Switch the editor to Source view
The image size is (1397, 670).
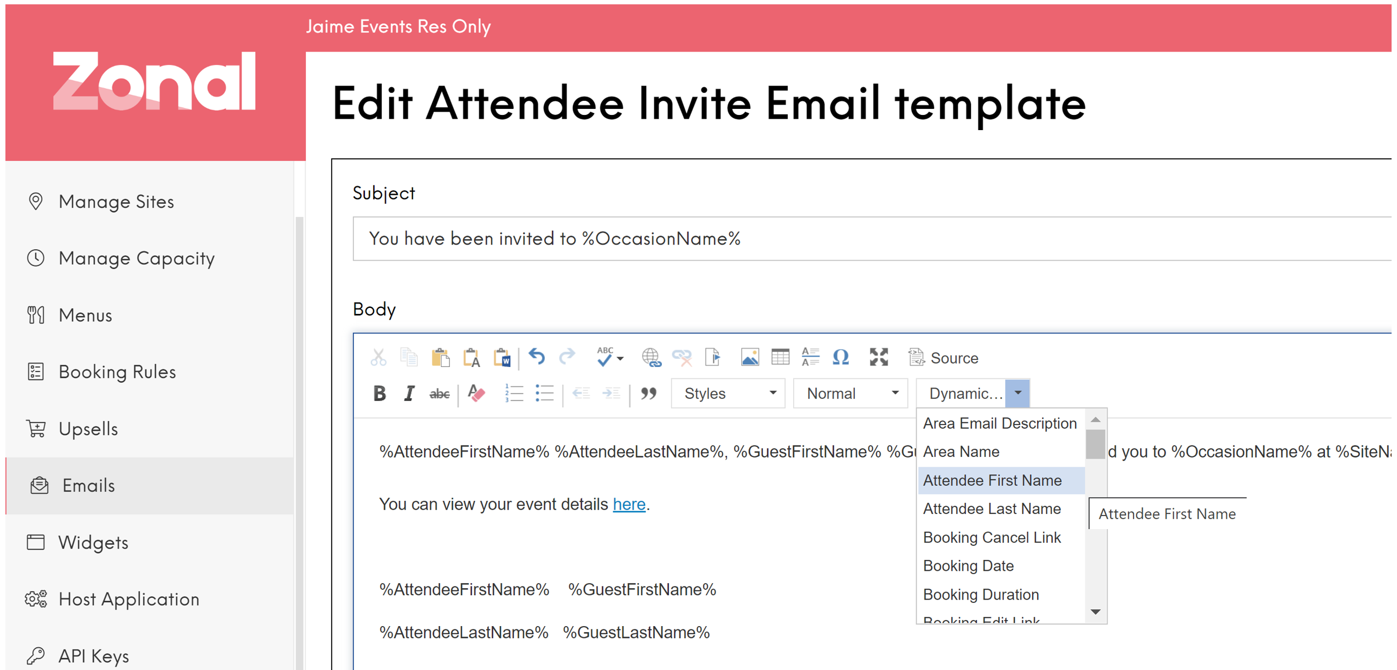[x=944, y=358]
